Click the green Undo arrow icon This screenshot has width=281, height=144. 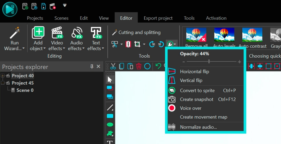[158, 66]
